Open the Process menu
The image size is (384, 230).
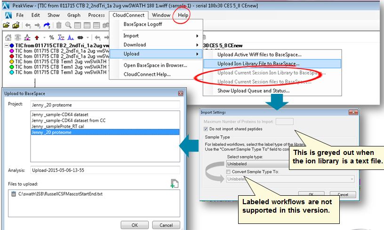(96, 15)
